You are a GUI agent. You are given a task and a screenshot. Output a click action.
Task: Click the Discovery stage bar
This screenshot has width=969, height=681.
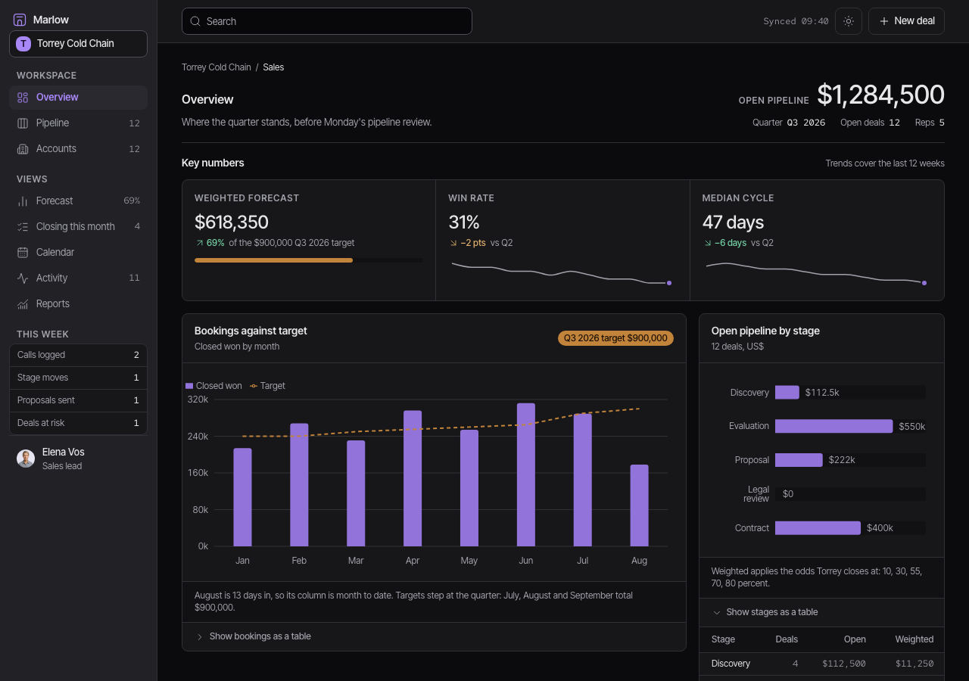pos(787,392)
